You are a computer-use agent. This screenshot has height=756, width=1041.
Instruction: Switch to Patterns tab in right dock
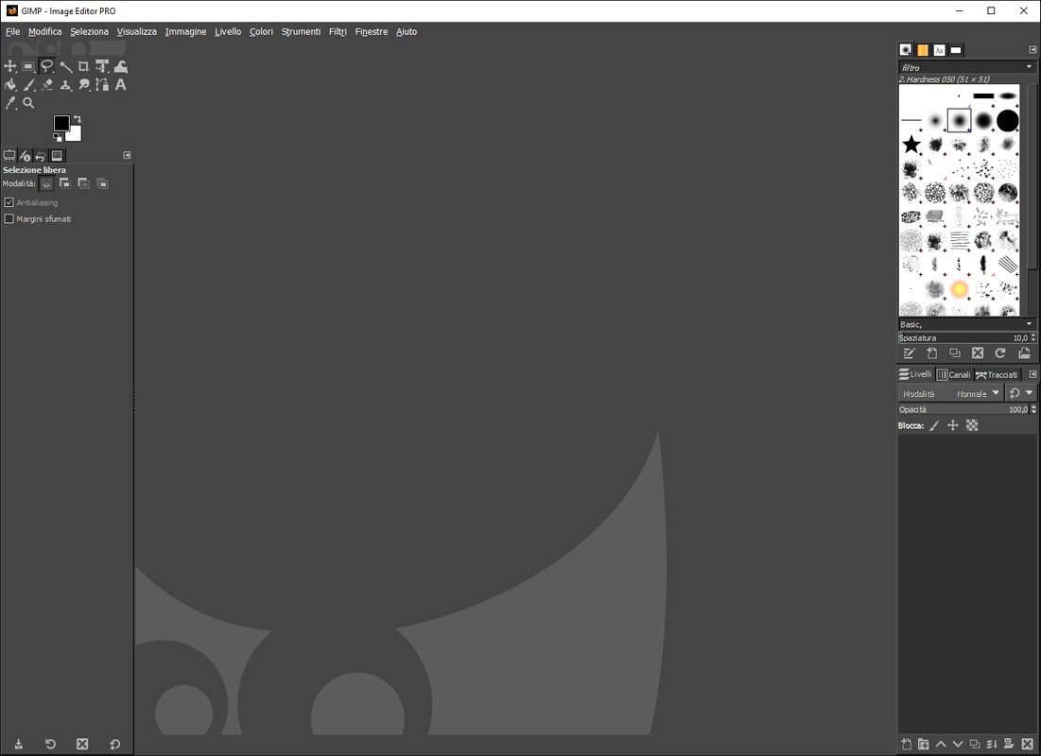(922, 50)
